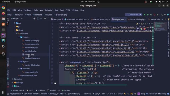Expand the js folder
The width and height of the screenshot is (170, 96).
pyautogui.click(x=15, y=27)
